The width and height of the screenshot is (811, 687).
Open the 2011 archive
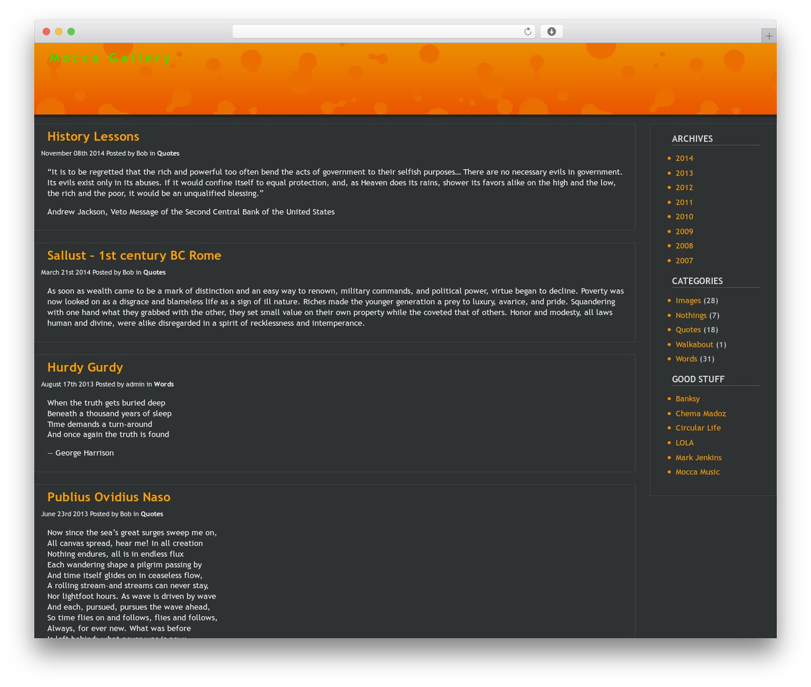coord(684,202)
